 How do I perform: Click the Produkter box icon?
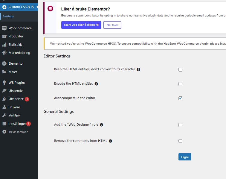[x=4, y=37]
